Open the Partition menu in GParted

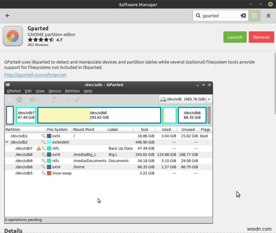click(72, 91)
